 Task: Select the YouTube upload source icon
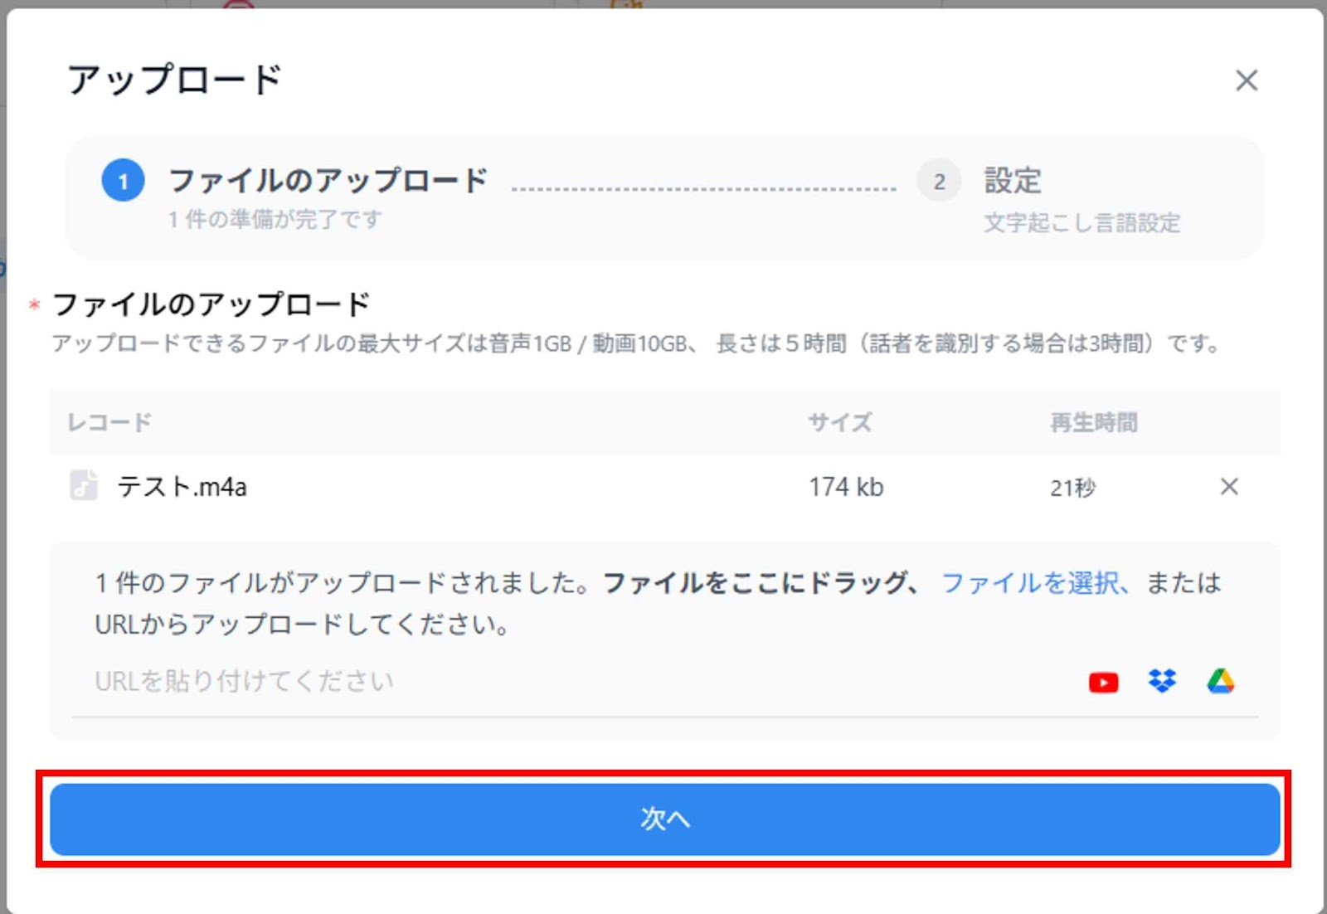(x=1103, y=681)
